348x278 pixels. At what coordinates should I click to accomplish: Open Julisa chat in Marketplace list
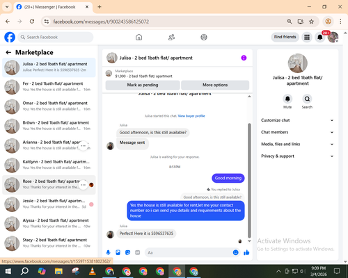click(49, 67)
